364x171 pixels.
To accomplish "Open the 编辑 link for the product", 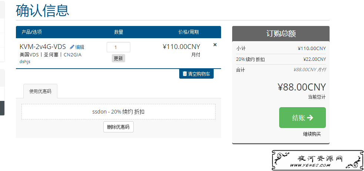I will [x=80, y=47].
